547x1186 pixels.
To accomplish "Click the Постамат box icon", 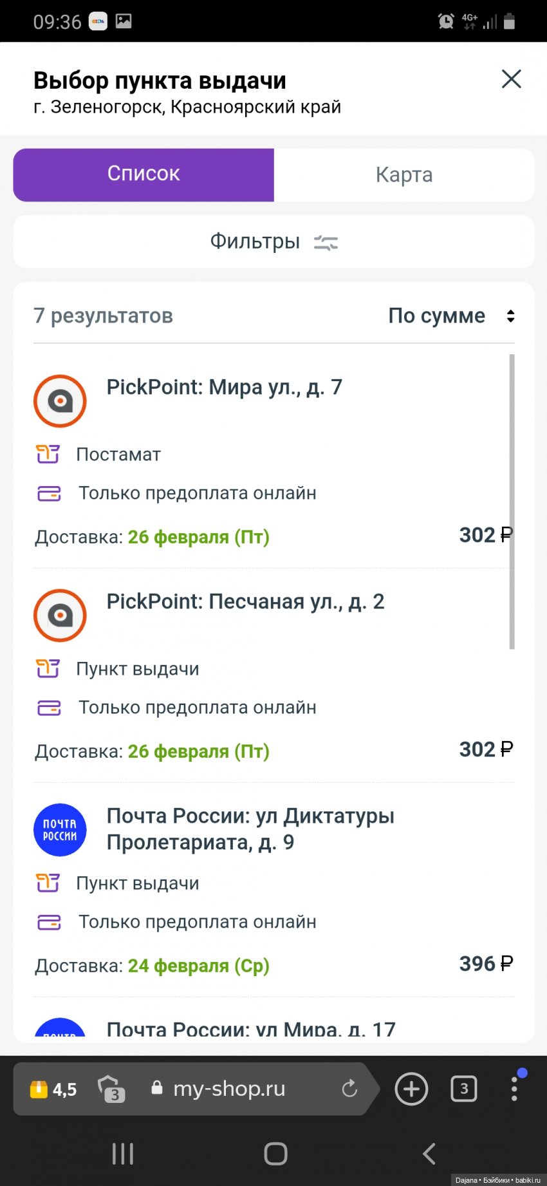I will point(48,454).
